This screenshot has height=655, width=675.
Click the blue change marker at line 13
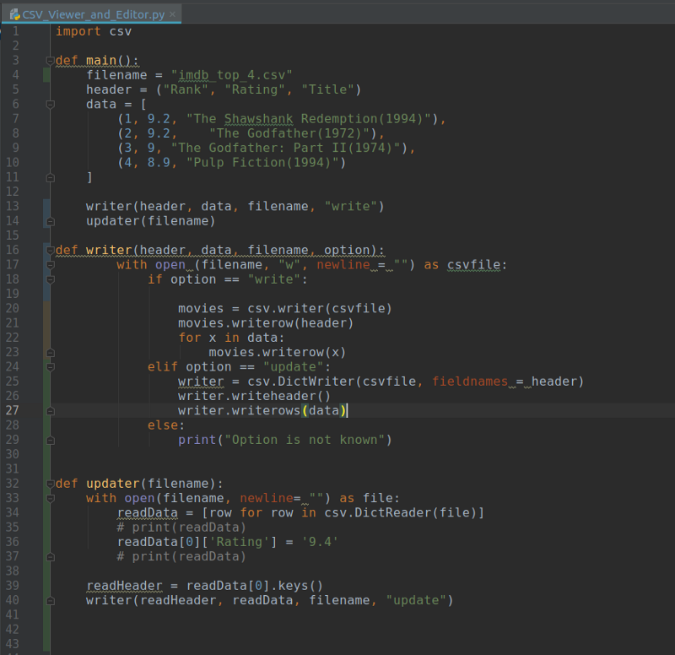[x=46, y=206]
